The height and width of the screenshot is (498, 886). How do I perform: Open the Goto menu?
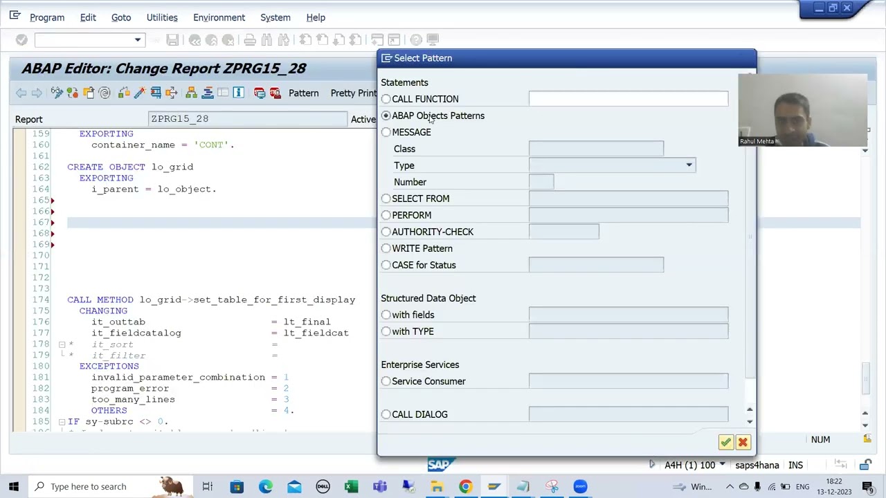pyautogui.click(x=121, y=17)
